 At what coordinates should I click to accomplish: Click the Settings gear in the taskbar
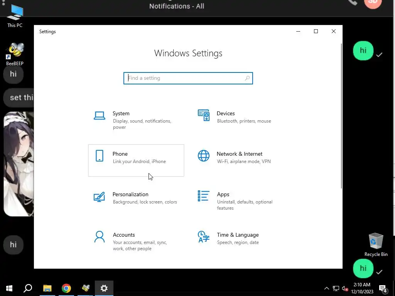(104, 288)
